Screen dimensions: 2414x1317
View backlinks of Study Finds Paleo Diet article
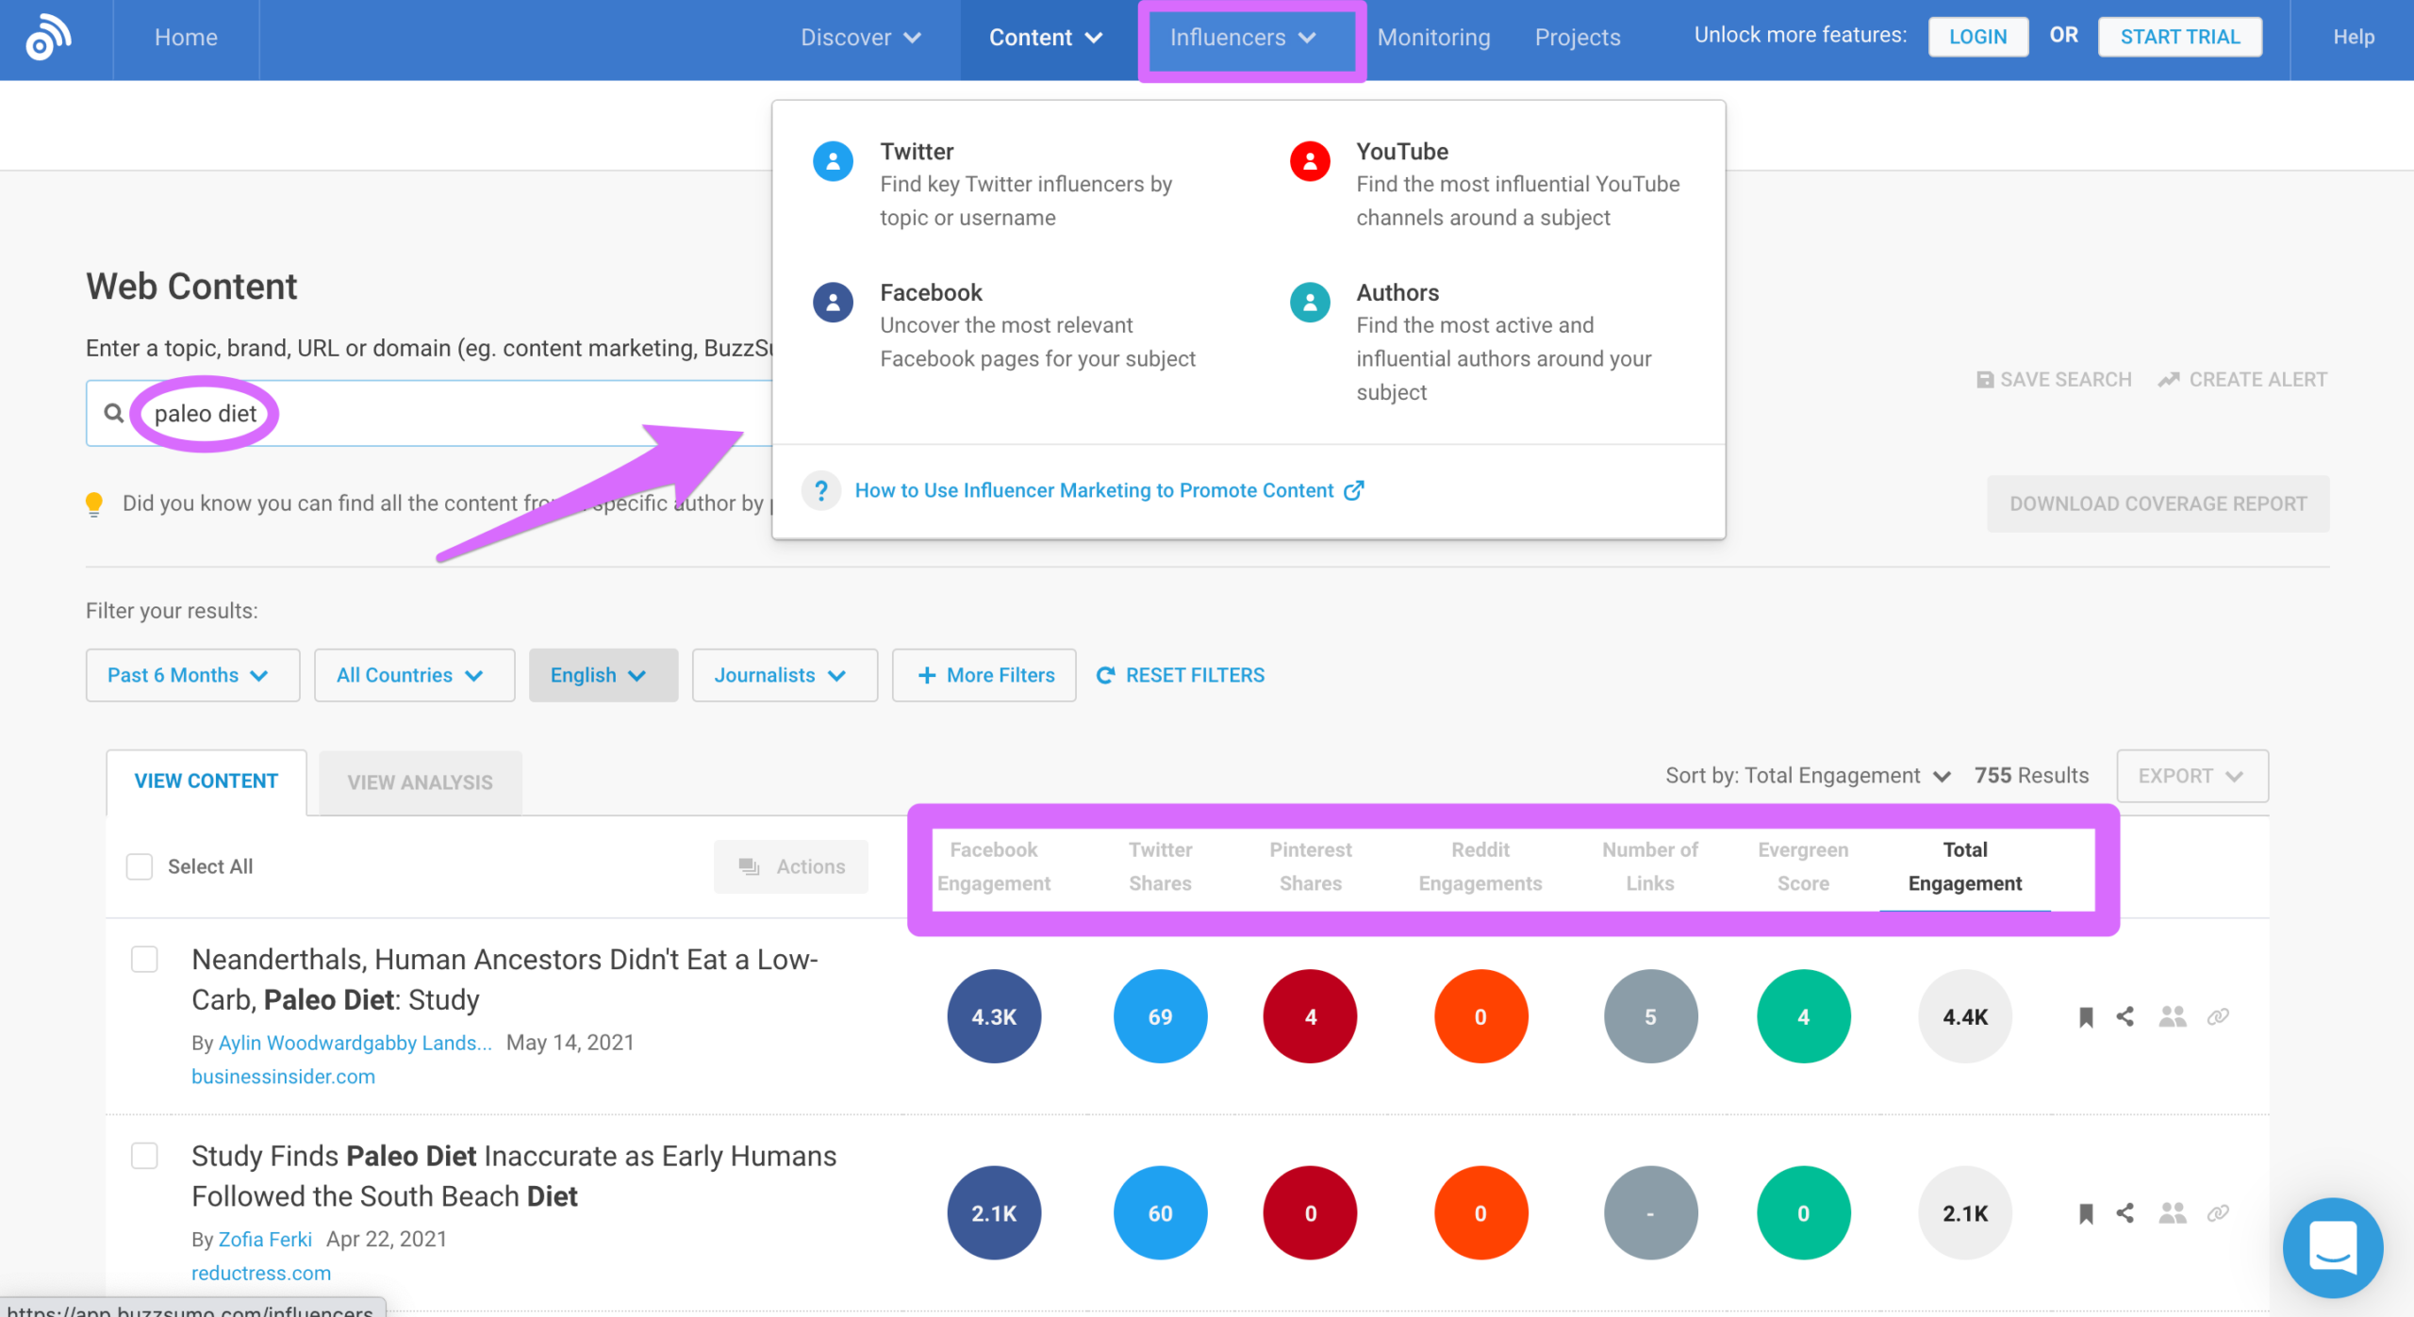point(2218,1213)
